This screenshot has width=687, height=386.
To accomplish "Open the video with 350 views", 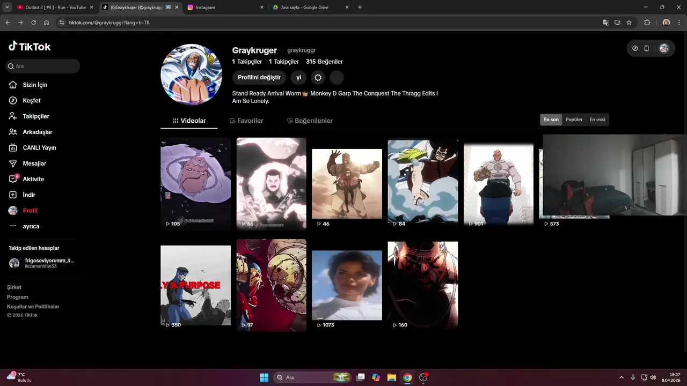I will 195,285.
